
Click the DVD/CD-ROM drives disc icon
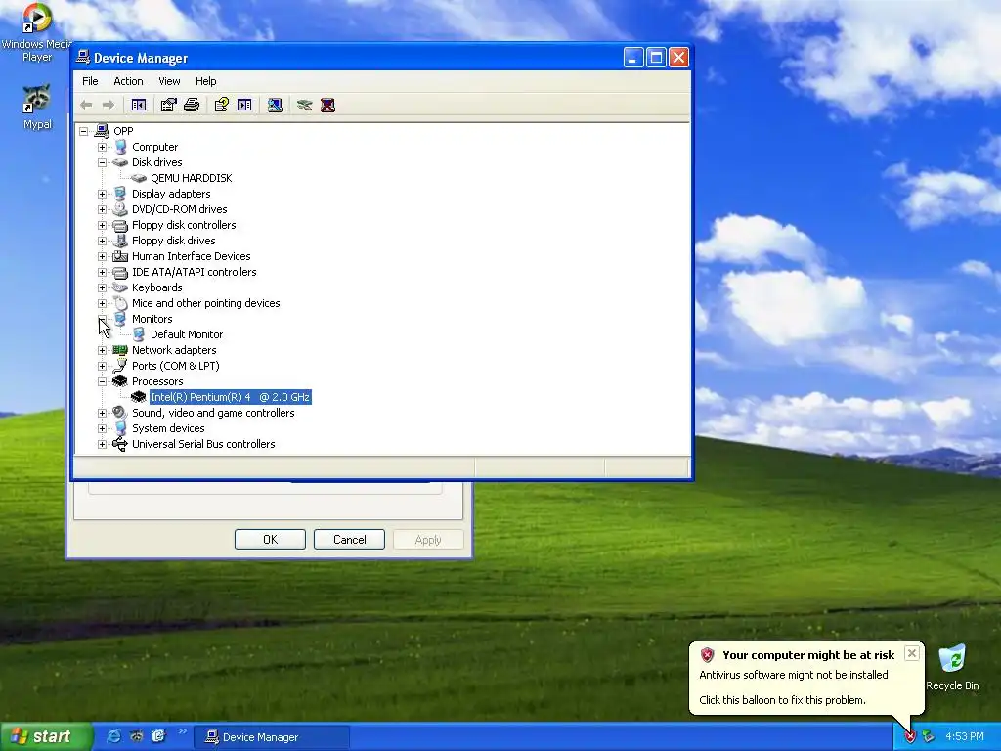pyautogui.click(x=120, y=209)
